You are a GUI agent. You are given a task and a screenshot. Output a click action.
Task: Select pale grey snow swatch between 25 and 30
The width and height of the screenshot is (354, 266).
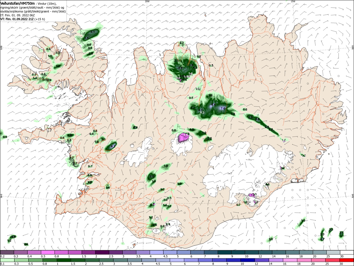point(333,252)
